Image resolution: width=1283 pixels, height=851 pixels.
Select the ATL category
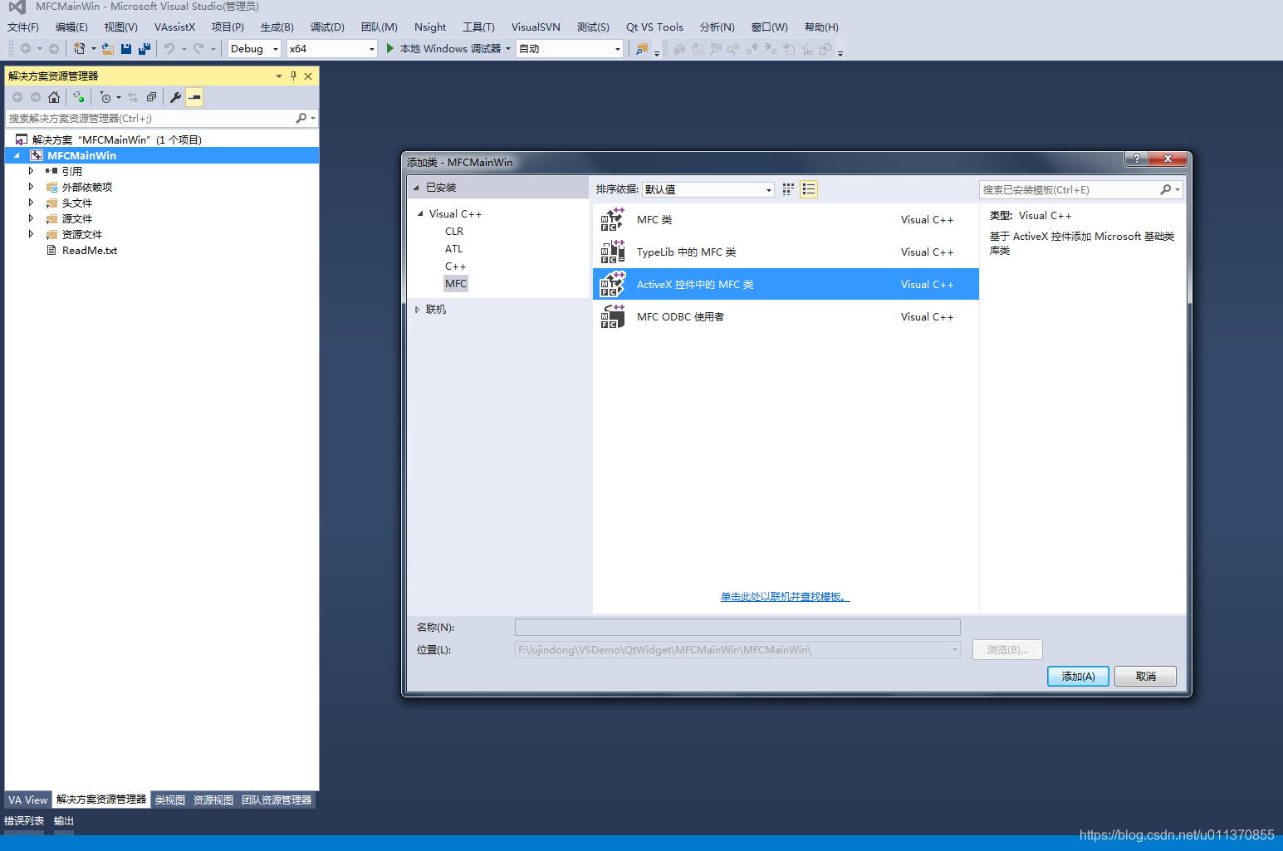pyautogui.click(x=453, y=249)
